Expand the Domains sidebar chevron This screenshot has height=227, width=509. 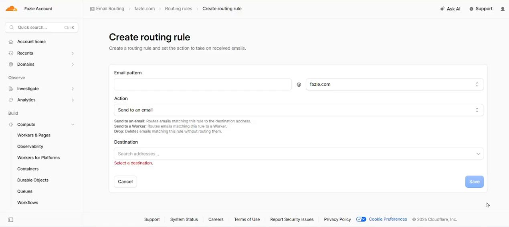tap(73, 64)
